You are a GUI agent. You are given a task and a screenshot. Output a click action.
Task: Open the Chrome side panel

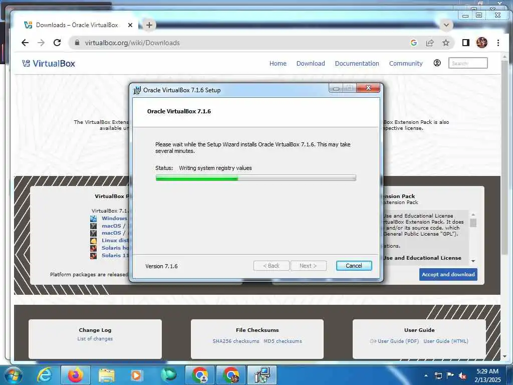(x=465, y=43)
